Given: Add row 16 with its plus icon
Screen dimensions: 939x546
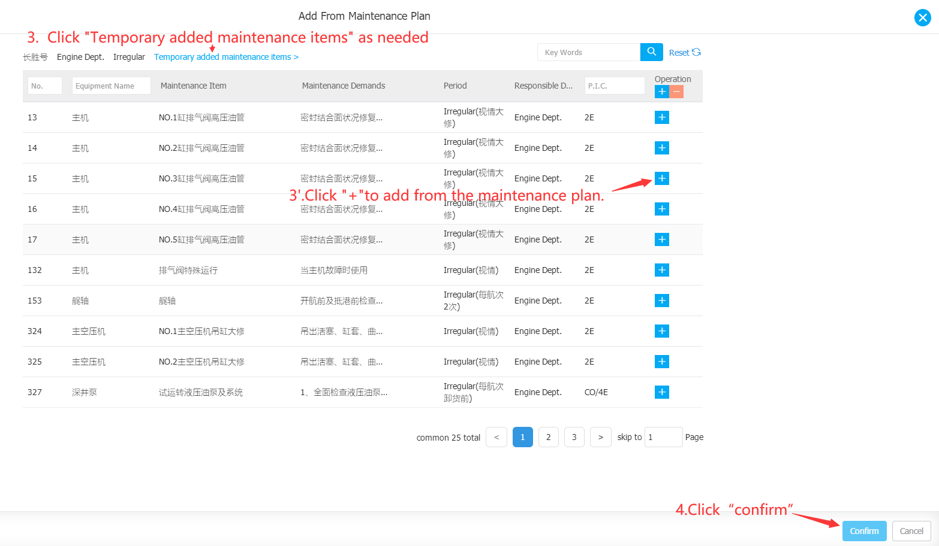Looking at the screenshot, I should click(x=662, y=209).
